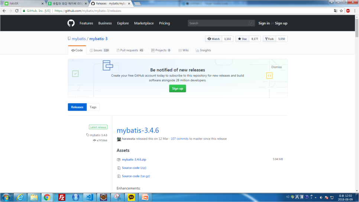Dismiss the release notification banner
The image size is (359, 202).
(276, 67)
